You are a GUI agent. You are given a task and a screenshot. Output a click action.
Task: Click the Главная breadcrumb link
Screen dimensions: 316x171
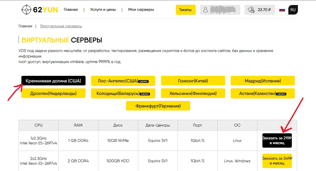[25, 26]
